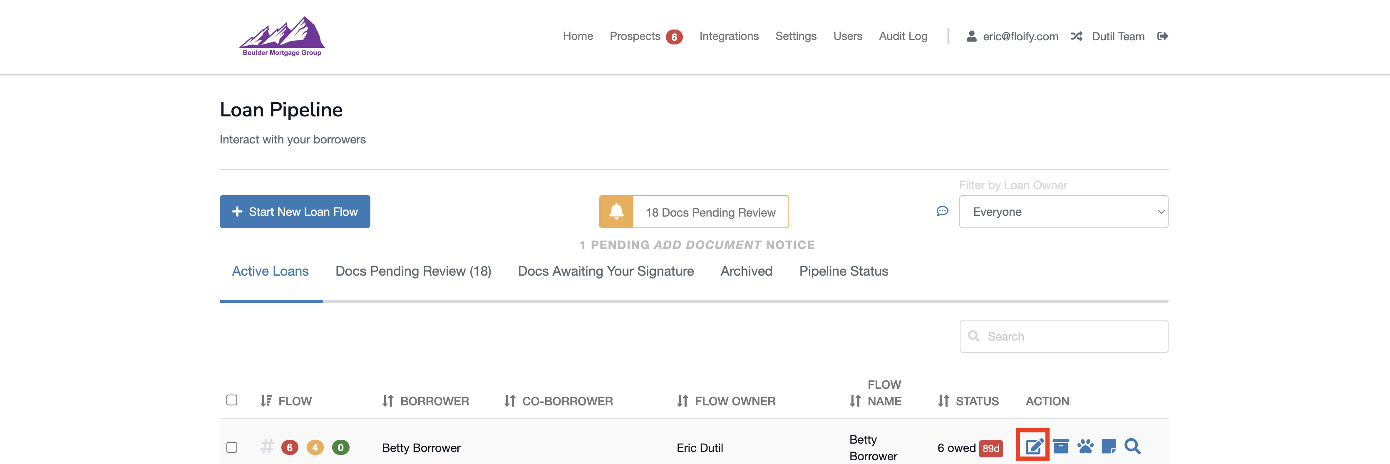The image size is (1390, 464).
Task: Click the logout arrow icon
Action: 1163,36
